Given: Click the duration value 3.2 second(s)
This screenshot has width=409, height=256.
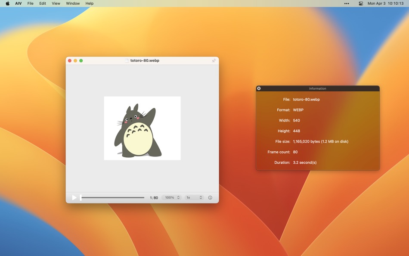Looking at the screenshot, I should pyautogui.click(x=305, y=162).
